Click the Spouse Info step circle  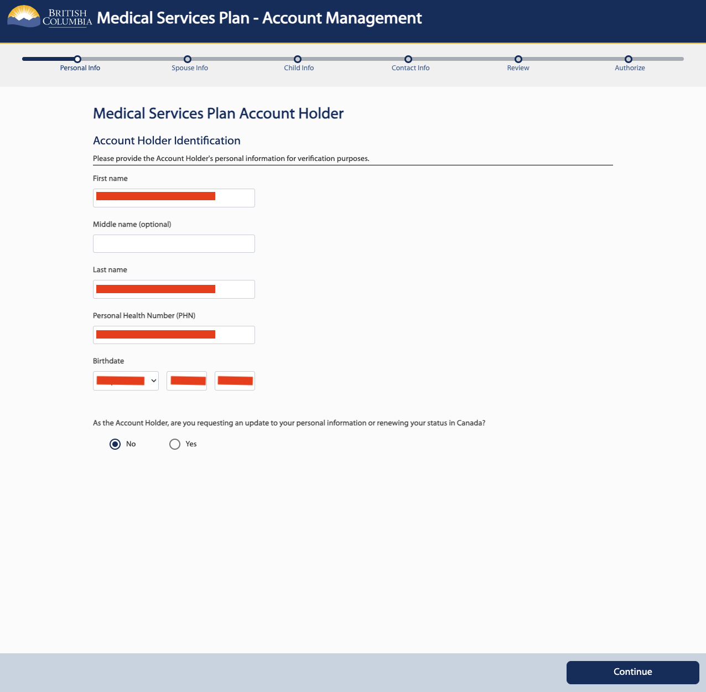coord(188,59)
